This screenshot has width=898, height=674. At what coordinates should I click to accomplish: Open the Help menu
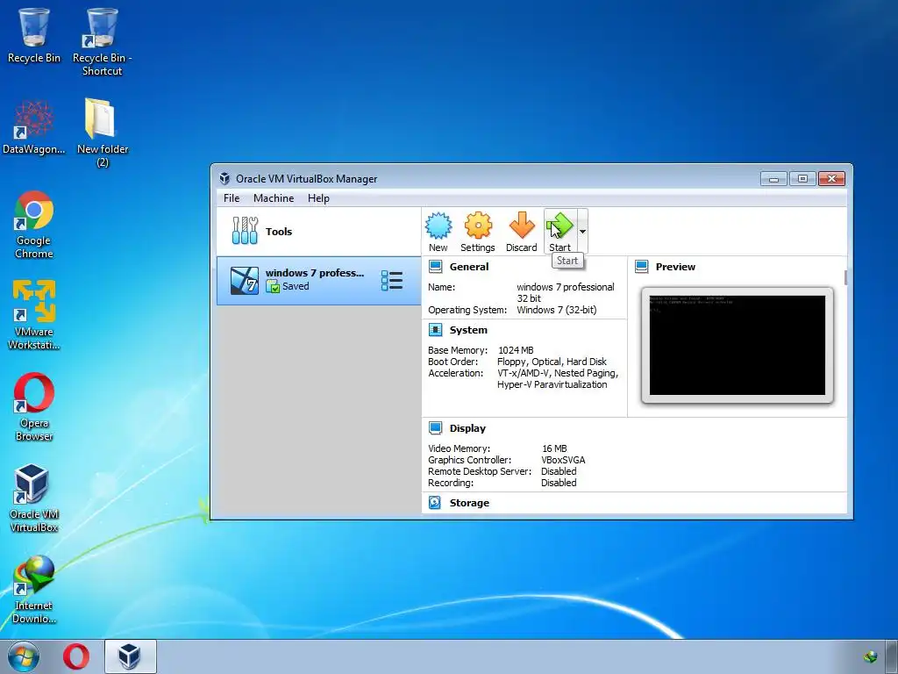point(318,198)
